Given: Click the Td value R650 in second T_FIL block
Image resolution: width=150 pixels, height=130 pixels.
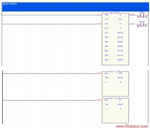Looking at the screenshot, I should pos(120,104).
